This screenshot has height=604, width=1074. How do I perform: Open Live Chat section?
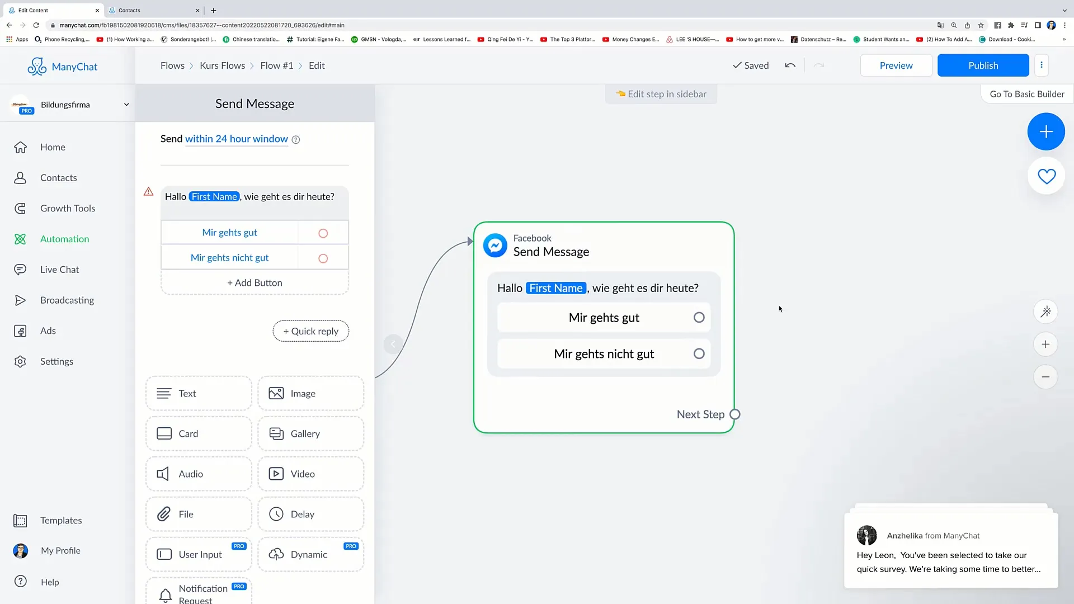click(59, 270)
